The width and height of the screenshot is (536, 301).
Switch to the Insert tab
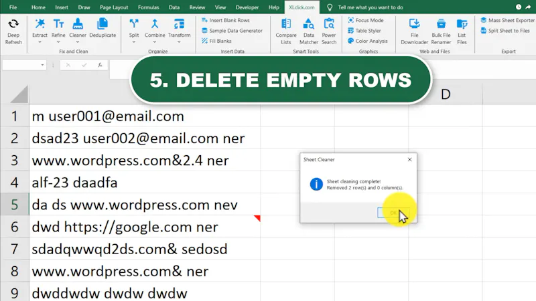tap(62, 7)
